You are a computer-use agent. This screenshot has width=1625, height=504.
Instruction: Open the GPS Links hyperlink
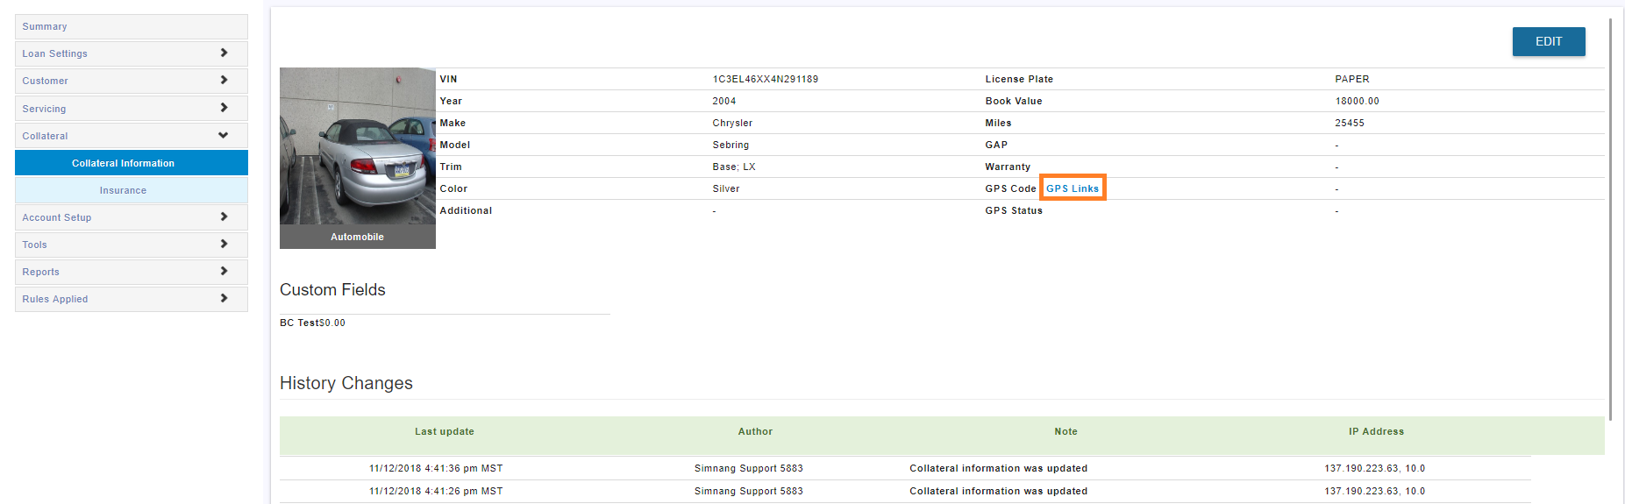click(1072, 188)
